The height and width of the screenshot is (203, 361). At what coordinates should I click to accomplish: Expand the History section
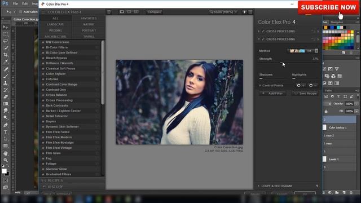(x=72, y=187)
